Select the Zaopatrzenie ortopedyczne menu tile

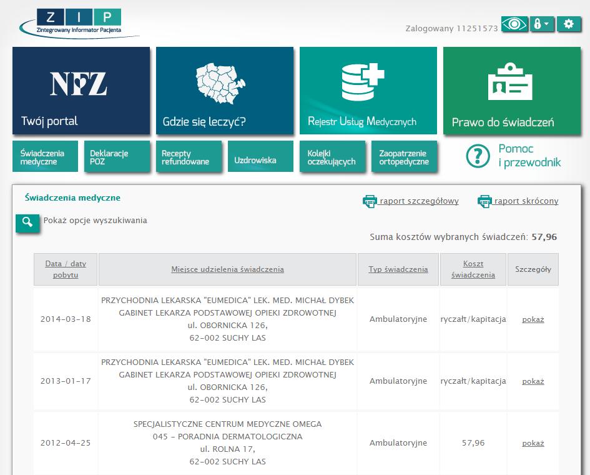[x=404, y=156]
